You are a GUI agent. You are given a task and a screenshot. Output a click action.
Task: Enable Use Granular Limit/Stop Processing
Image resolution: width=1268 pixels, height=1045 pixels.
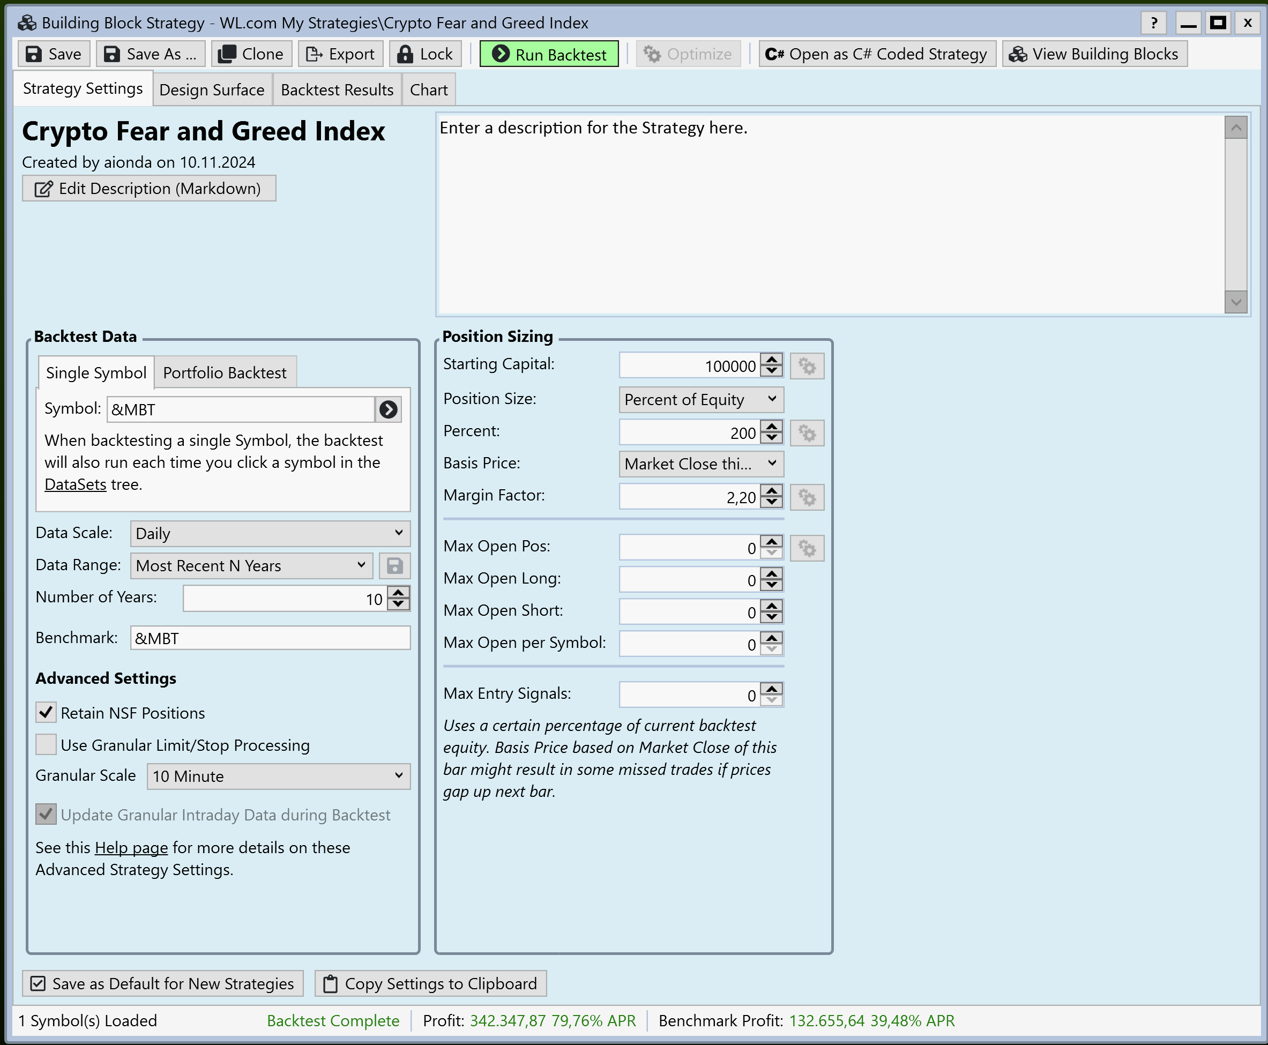pos(47,744)
